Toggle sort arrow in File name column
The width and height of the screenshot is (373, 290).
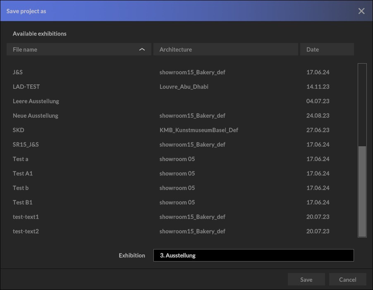click(x=142, y=50)
